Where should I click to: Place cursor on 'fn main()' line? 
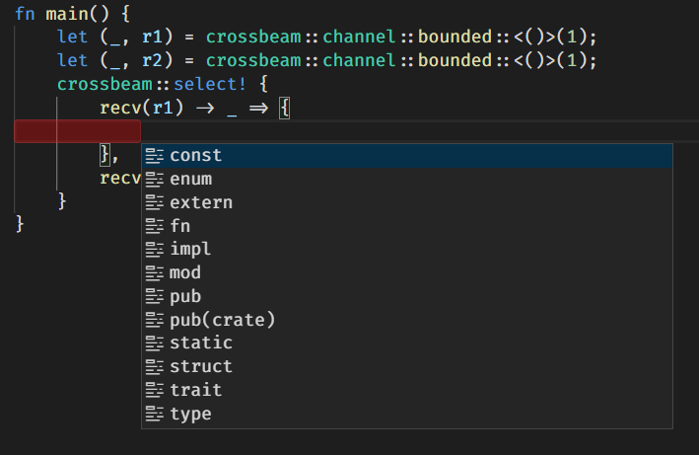[x=72, y=14]
